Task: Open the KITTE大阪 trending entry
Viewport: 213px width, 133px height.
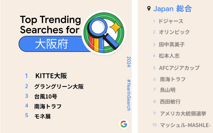Action: (x=51, y=76)
